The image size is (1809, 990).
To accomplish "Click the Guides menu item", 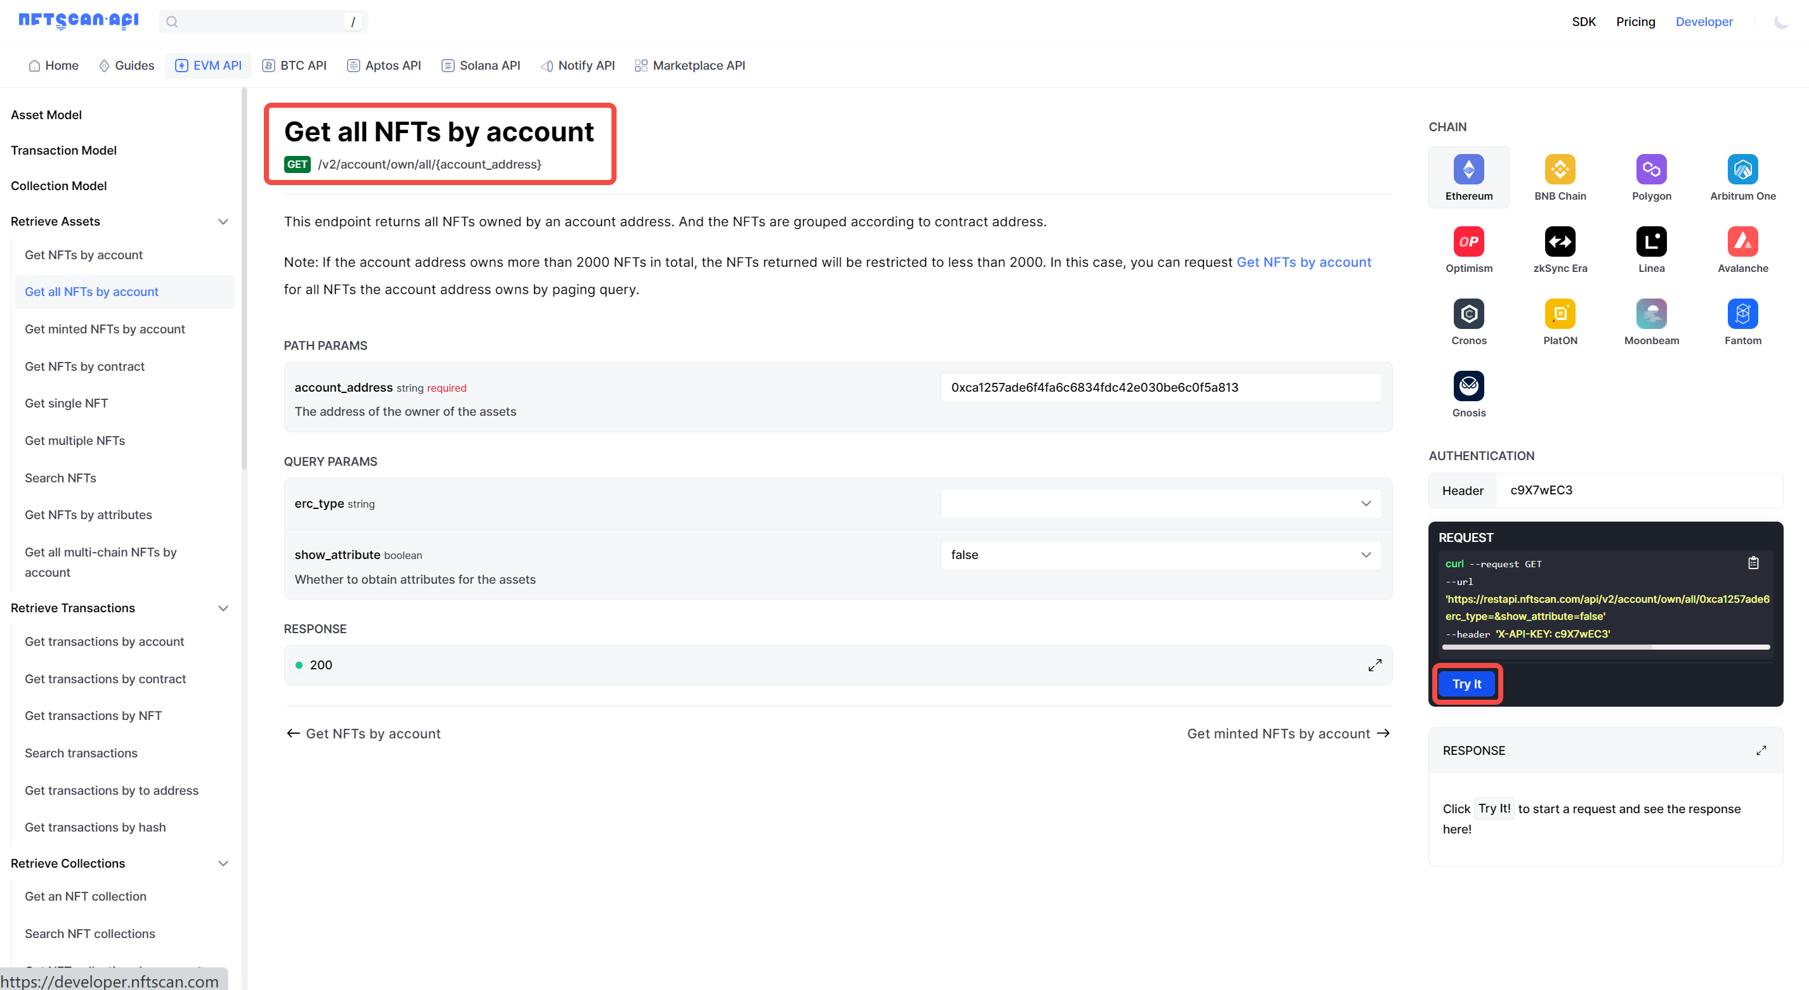I will pyautogui.click(x=134, y=66).
